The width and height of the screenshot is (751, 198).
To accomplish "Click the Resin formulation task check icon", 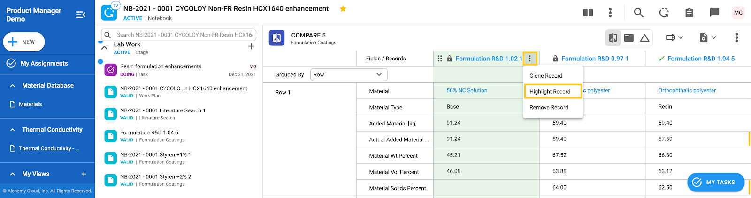I will [110, 70].
